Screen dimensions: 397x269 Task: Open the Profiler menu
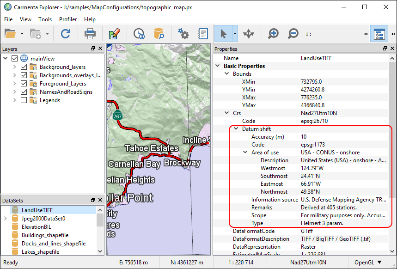(68, 19)
